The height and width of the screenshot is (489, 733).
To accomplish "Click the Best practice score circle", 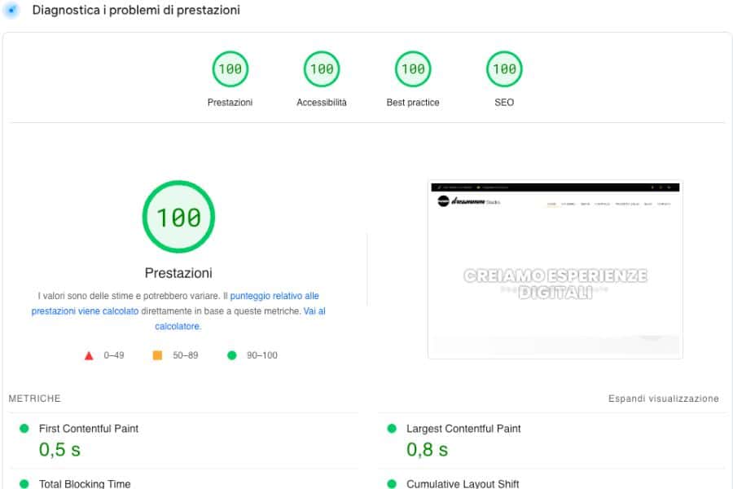I will [413, 68].
